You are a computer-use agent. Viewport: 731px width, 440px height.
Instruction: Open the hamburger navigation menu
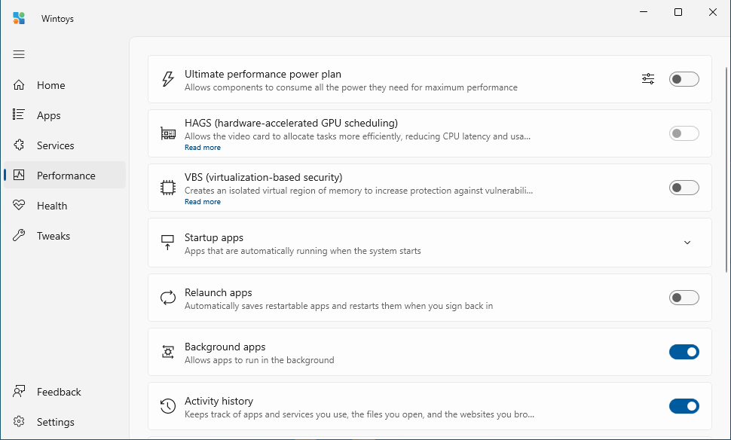[x=19, y=54]
